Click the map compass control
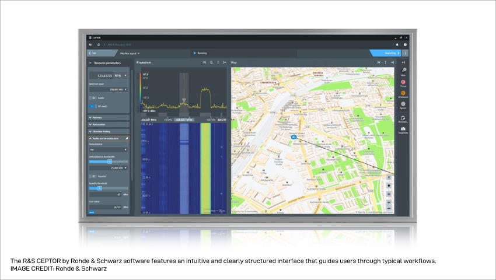The height and width of the screenshot is (280, 496). point(389,177)
